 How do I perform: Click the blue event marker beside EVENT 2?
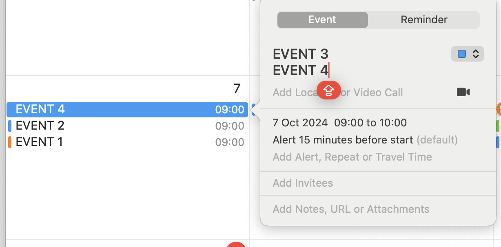10,125
